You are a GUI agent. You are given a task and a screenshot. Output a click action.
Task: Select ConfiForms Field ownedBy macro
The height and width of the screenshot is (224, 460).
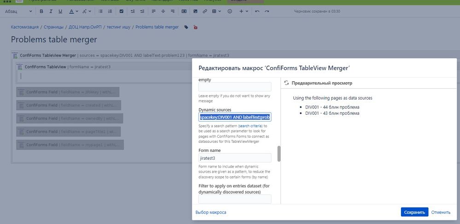[x=70, y=118]
